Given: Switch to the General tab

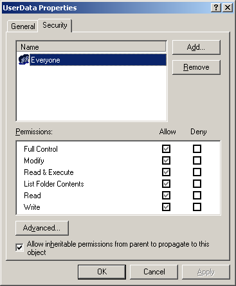Looking at the screenshot, I should tap(23, 26).
